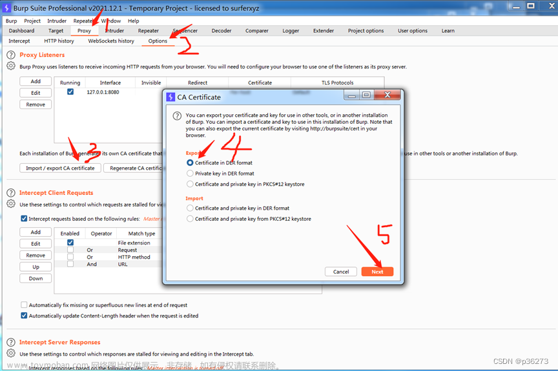
Task: Switch to the Repeater tab
Action: click(149, 31)
